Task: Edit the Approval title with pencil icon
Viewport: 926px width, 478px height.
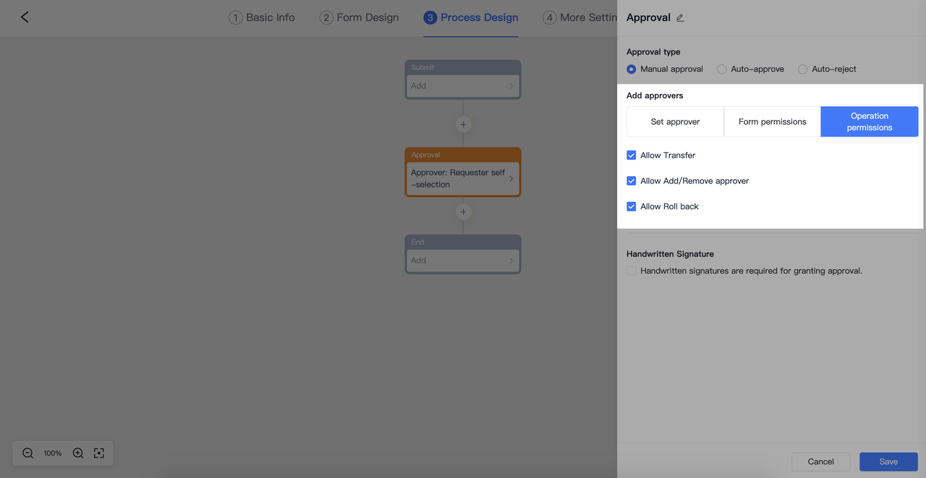Action: click(x=680, y=18)
